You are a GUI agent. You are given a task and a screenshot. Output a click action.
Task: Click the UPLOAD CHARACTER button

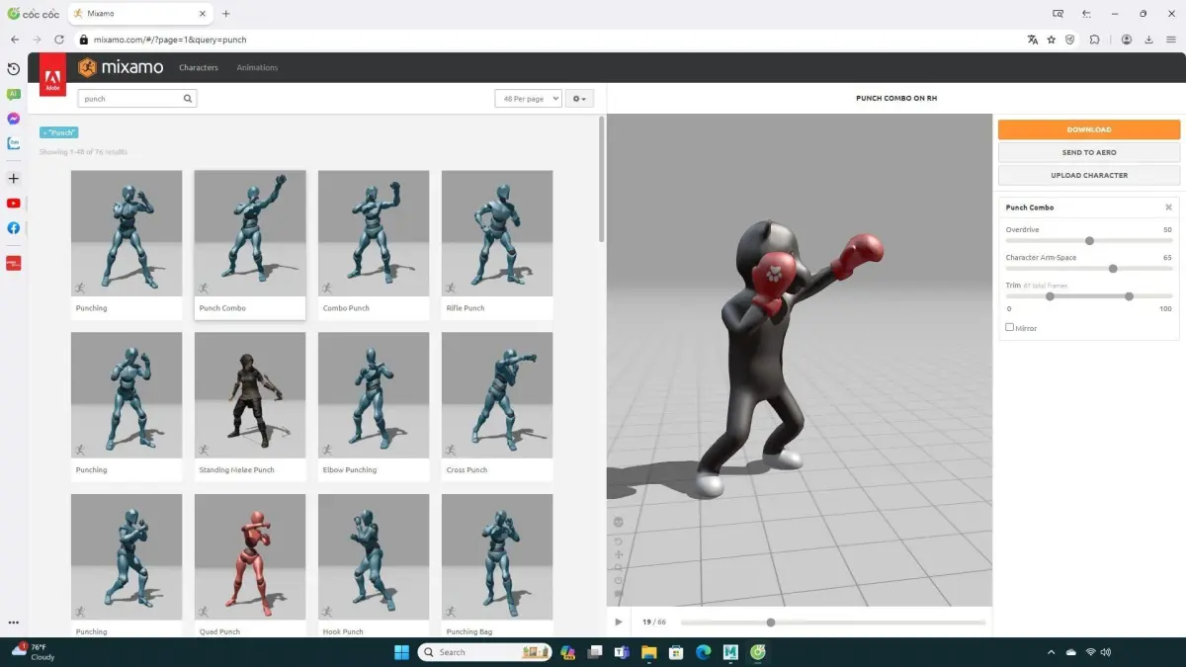pos(1088,175)
